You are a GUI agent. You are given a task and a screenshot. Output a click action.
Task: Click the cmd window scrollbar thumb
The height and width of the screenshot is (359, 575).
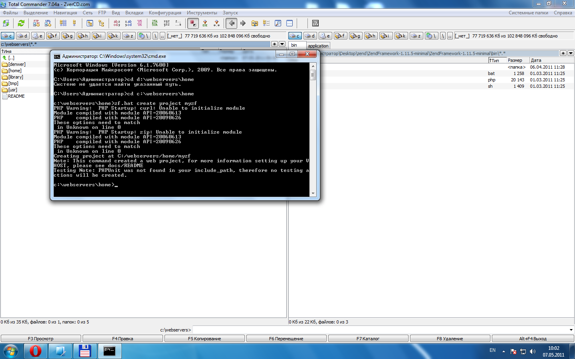[313, 75]
